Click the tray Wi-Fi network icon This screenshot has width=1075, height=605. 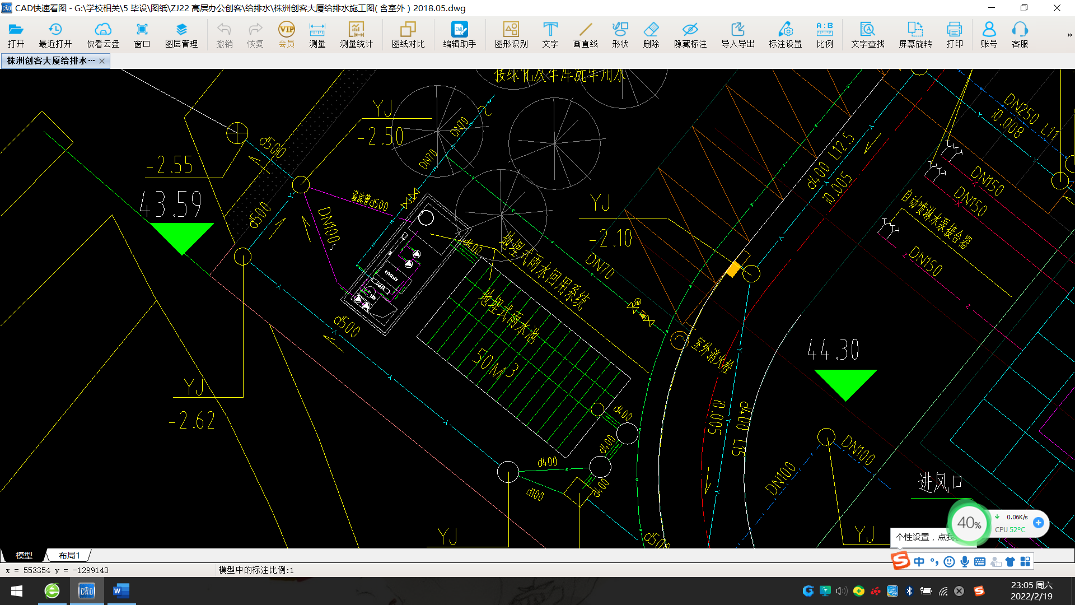(943, 591)
